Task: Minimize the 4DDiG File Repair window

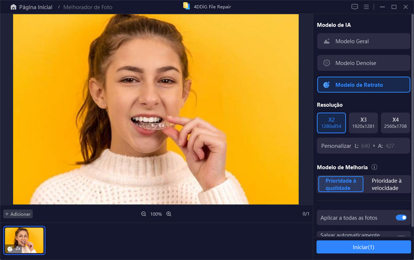Action: tap(382, 7)
